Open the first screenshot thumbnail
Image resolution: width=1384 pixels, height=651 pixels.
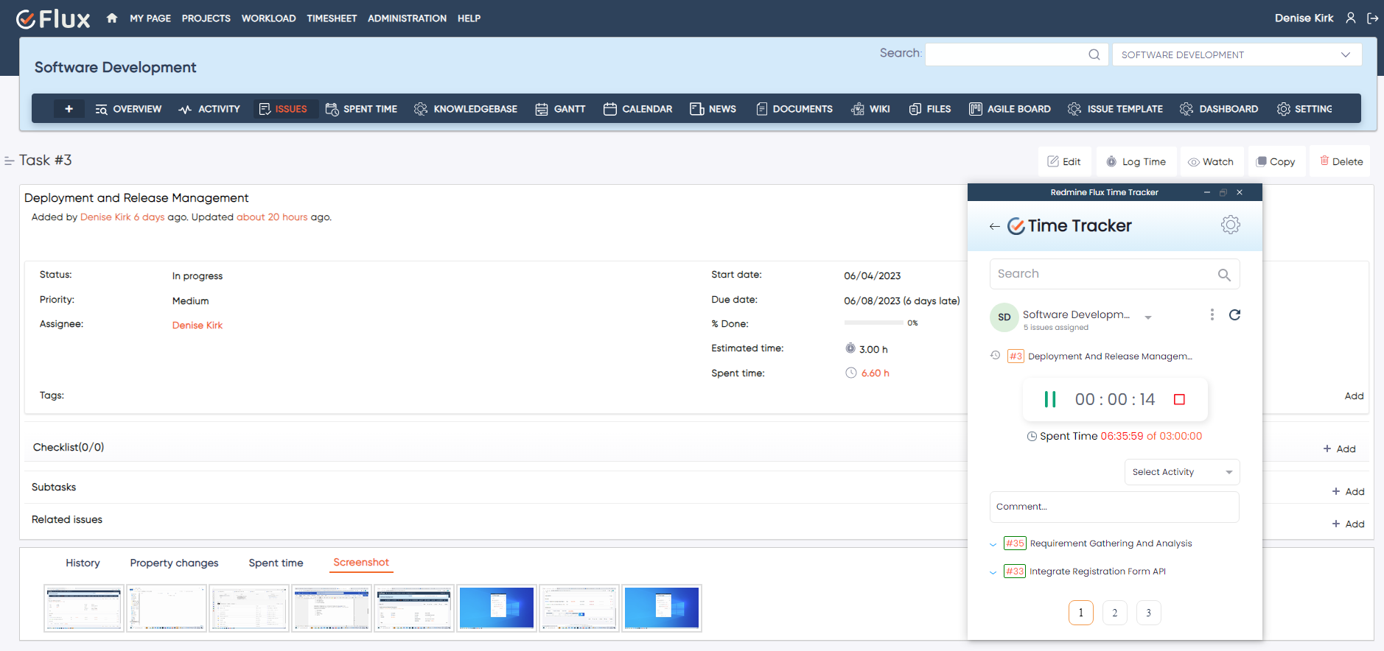coord(84,608)
